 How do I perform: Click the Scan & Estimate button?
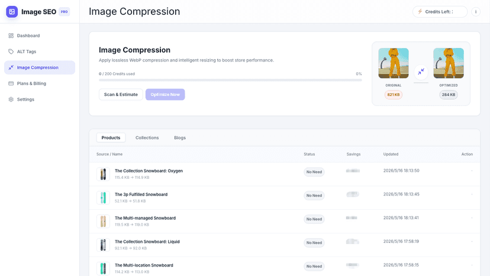[121, 95]
